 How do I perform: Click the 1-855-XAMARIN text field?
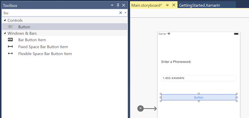pos(199,78)
